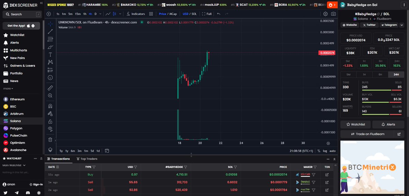The height and width of the screenshot is (196, 409).
Task: Open candlestick chart type selector
Action: (x=115, y=14)
